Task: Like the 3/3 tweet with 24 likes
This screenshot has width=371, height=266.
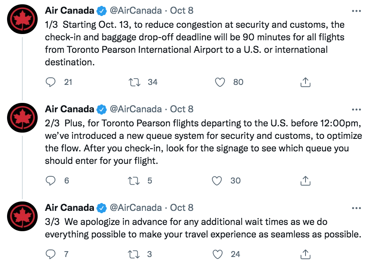Action: 217,254
